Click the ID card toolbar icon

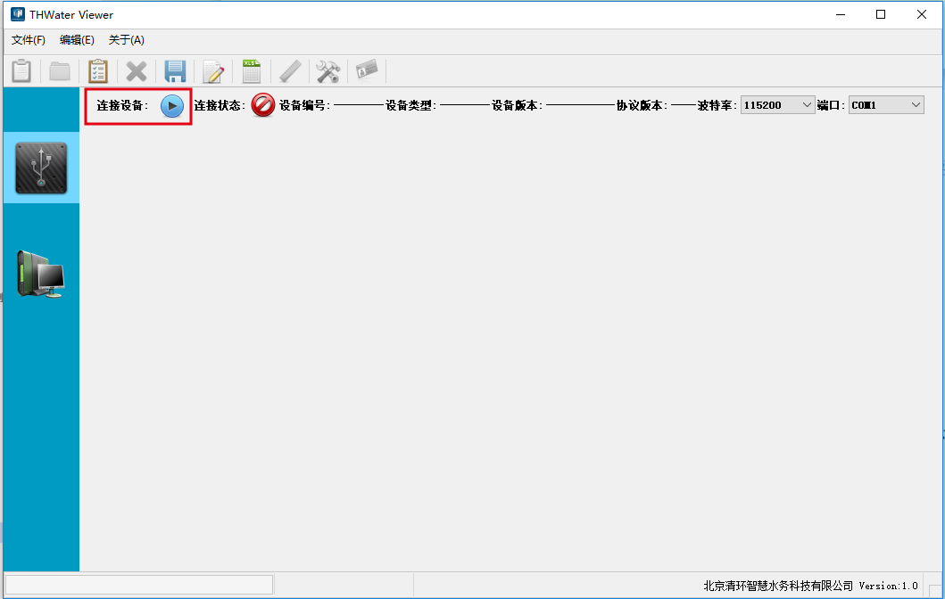point(367,70)
